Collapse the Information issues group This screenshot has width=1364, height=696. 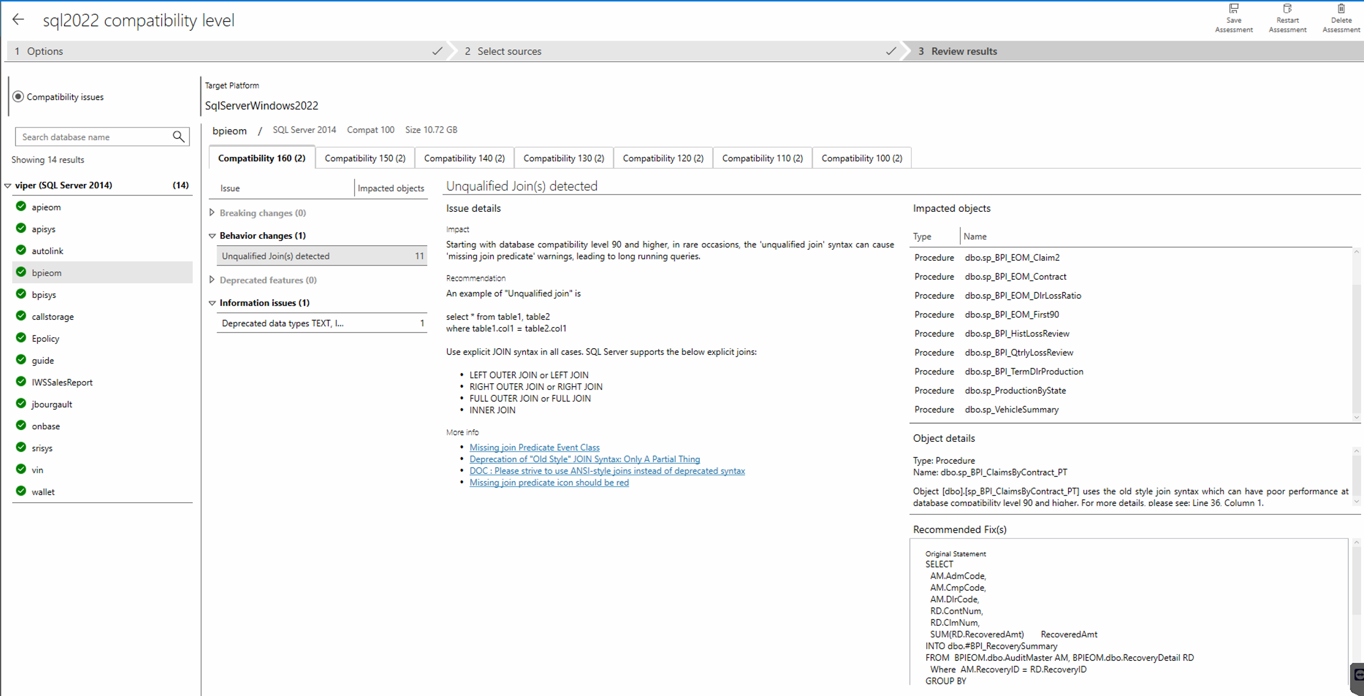click(212, 303)
